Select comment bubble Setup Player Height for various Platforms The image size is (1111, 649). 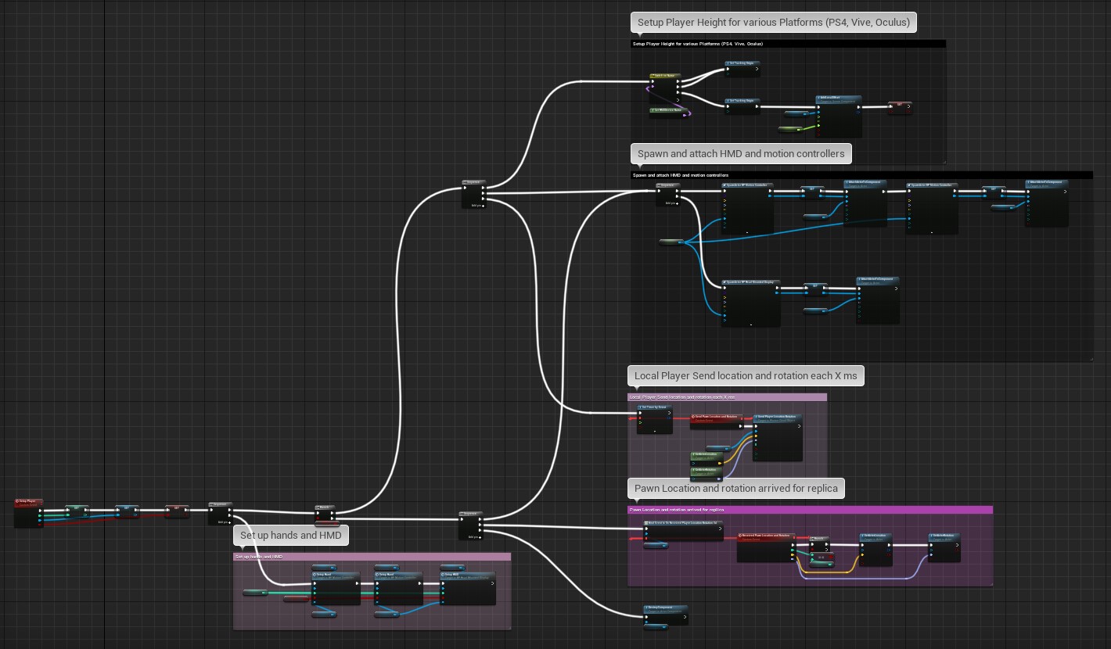tap(773, 23)
